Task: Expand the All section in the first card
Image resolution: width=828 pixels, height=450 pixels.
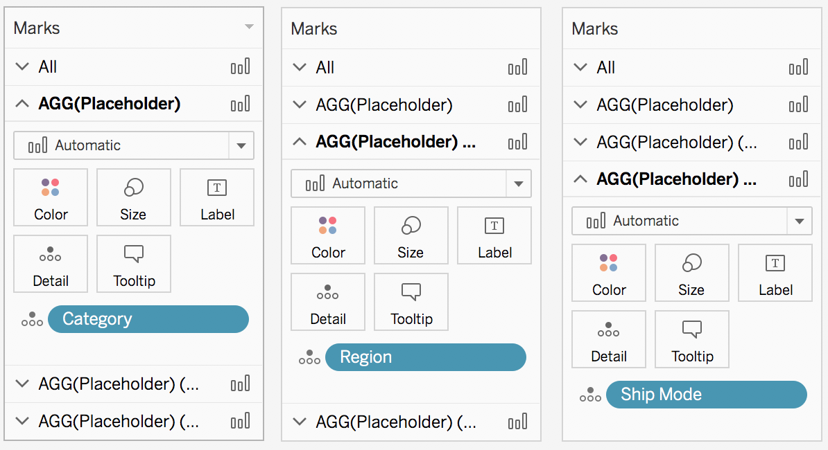Action: [x=21, y=66]
